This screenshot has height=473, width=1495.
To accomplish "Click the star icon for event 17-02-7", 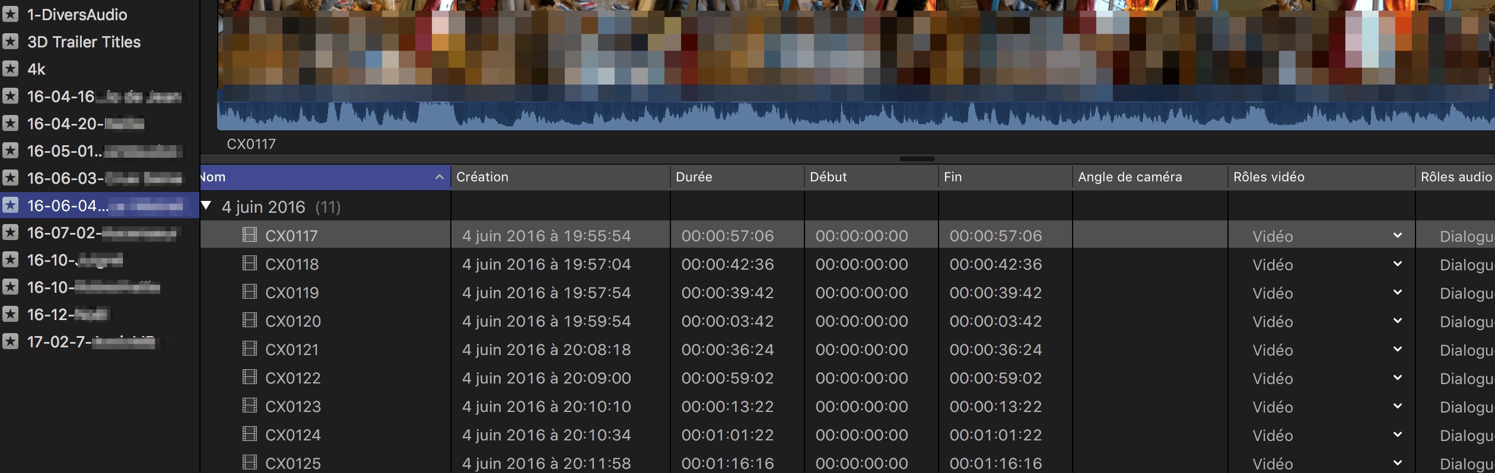I will [x=10, y=341].
